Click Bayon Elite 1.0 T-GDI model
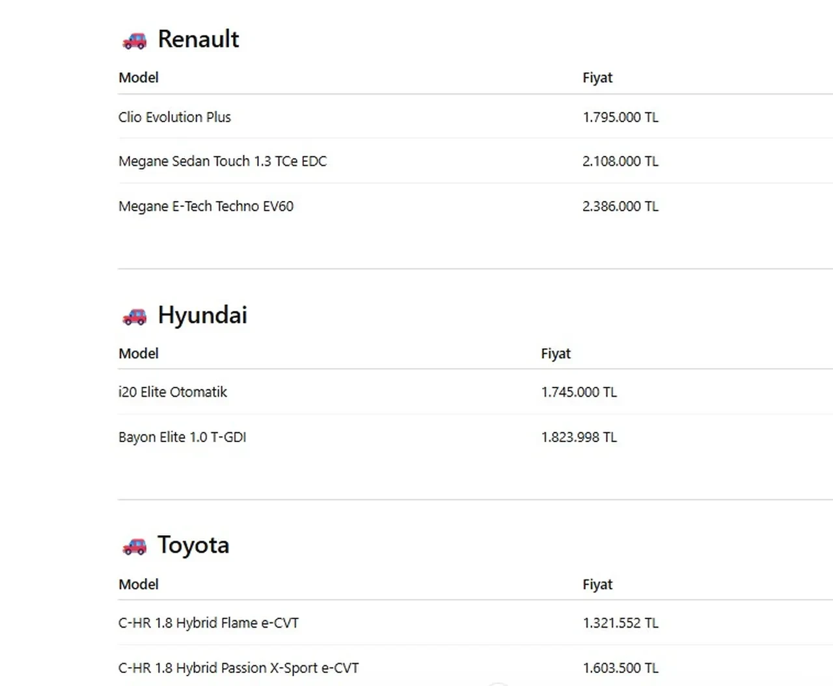This screenshot has width=833, height=686. tap(182, 437)
